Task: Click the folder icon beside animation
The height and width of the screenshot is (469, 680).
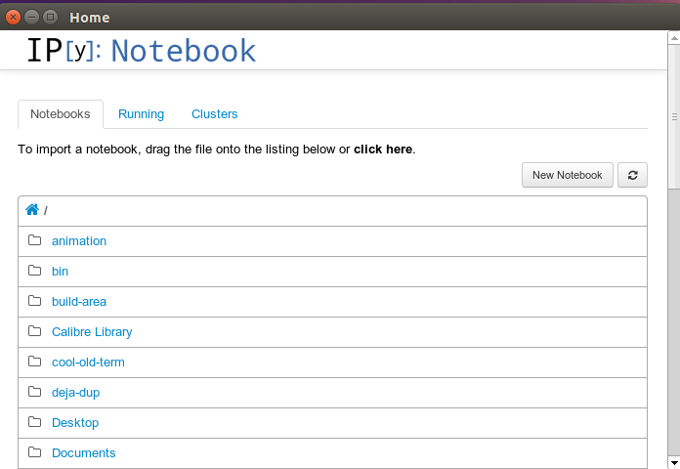Action: click(35, 240)
